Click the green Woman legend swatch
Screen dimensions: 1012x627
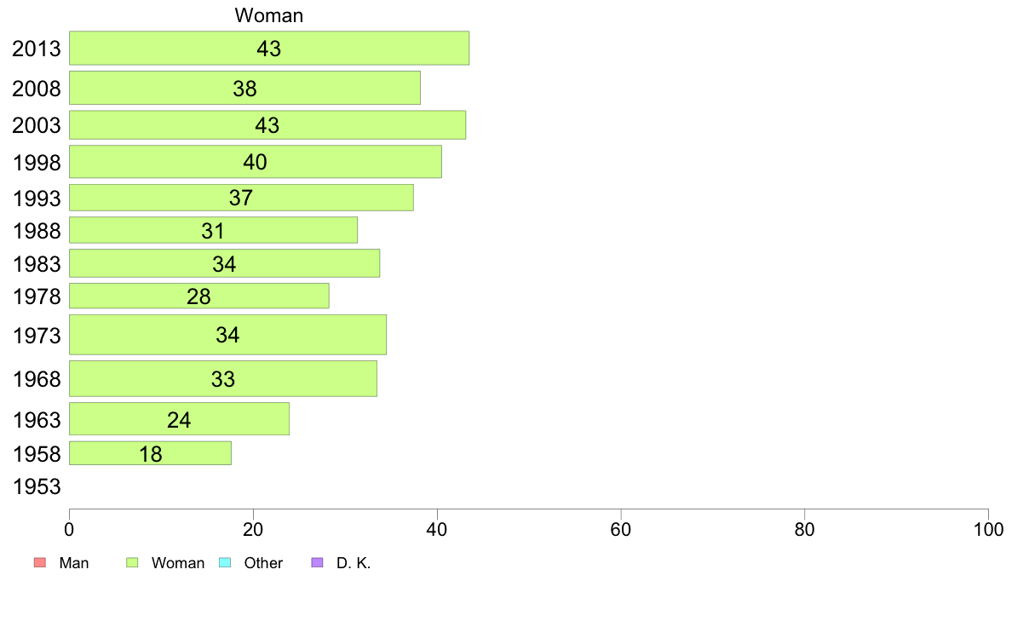click(x=132, y=562)
